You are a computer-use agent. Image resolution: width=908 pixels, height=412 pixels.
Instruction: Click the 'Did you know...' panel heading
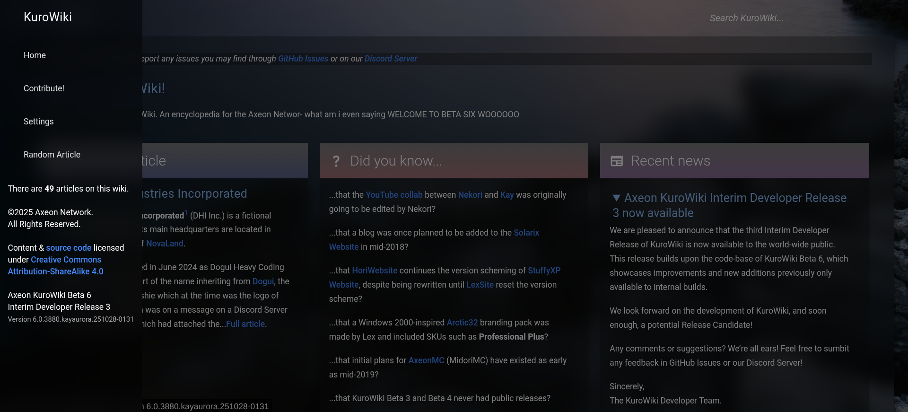coord(396,161)
